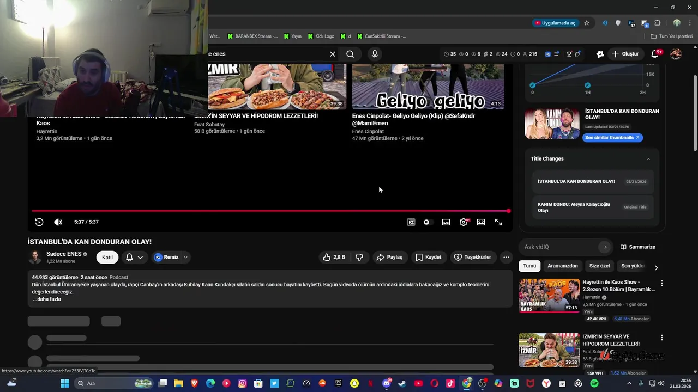698x392 pixels.
Task: Select the Aramanızdan filter chip
Action: click(x=562, y=266)
